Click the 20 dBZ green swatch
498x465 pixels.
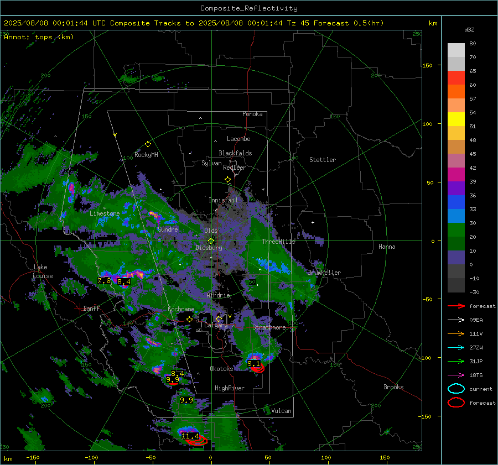456,229
